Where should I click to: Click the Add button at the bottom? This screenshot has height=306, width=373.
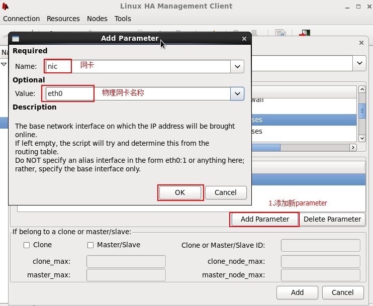tap(297, 292)
